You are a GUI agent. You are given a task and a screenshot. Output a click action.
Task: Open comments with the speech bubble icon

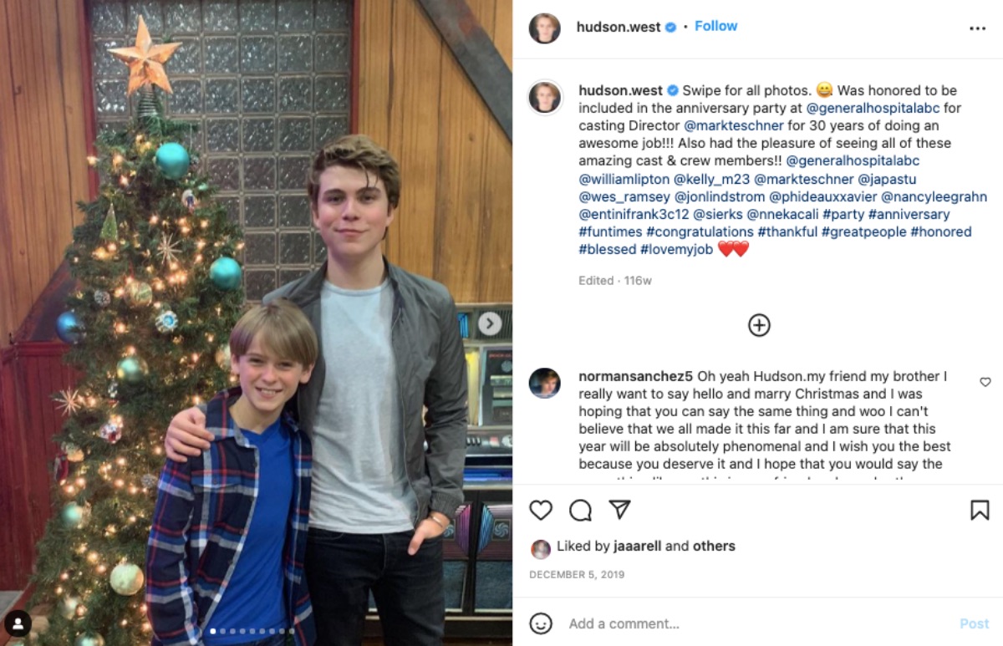click(x=580, y=510)
